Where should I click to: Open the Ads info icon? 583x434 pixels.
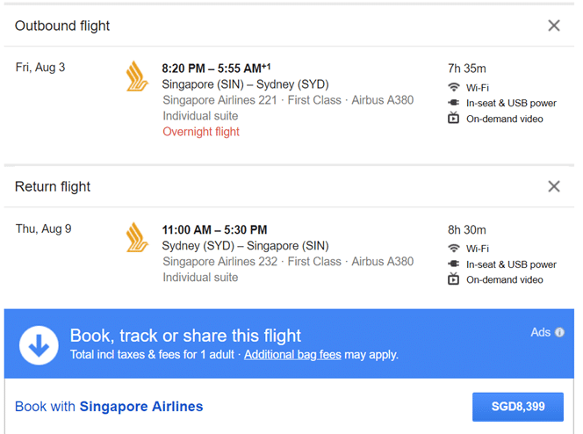[559, 332]
